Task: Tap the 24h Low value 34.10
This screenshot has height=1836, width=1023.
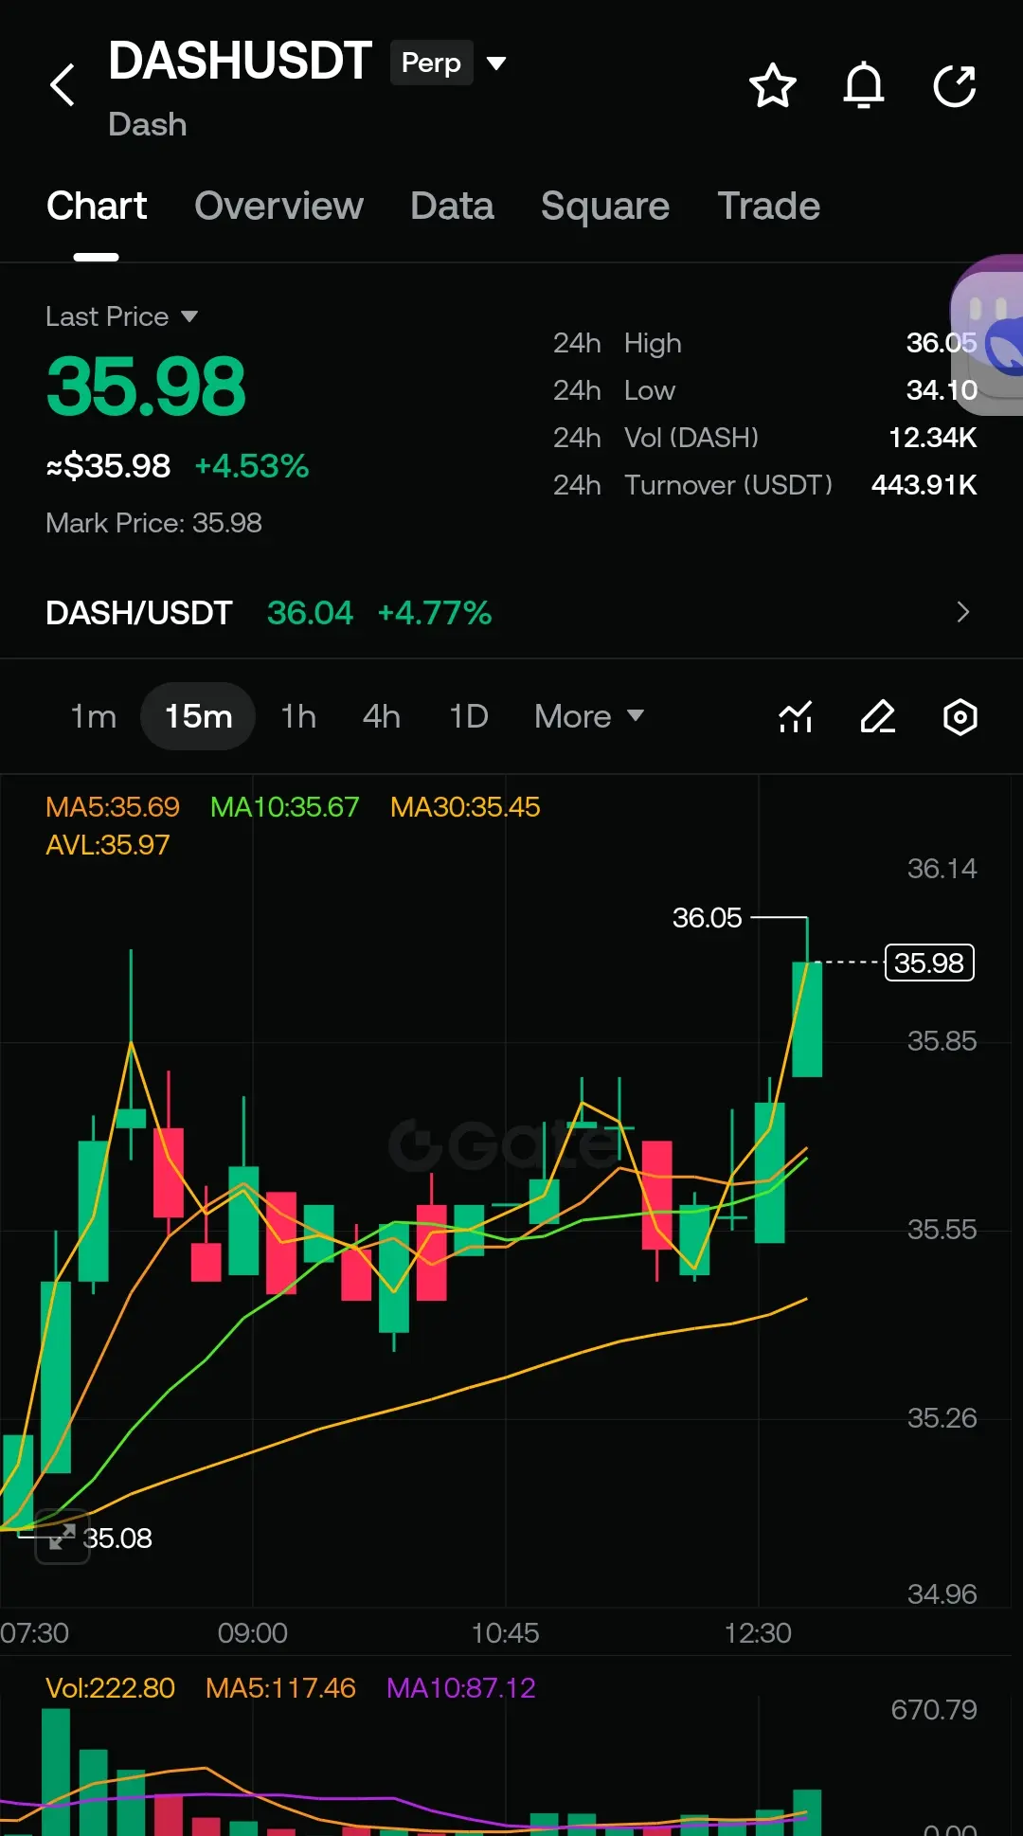Action: pos(942,390)
